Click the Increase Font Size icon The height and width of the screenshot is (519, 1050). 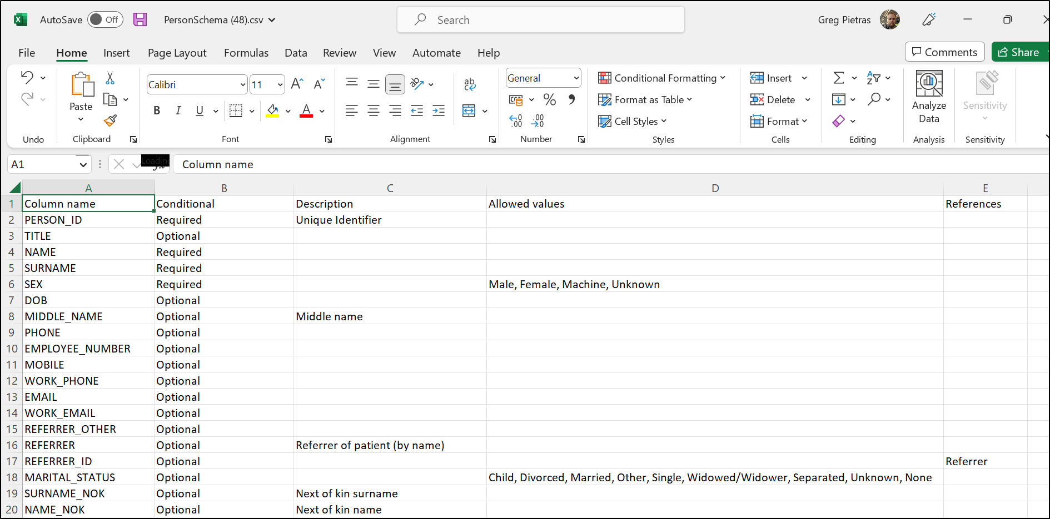coord(297,84)
